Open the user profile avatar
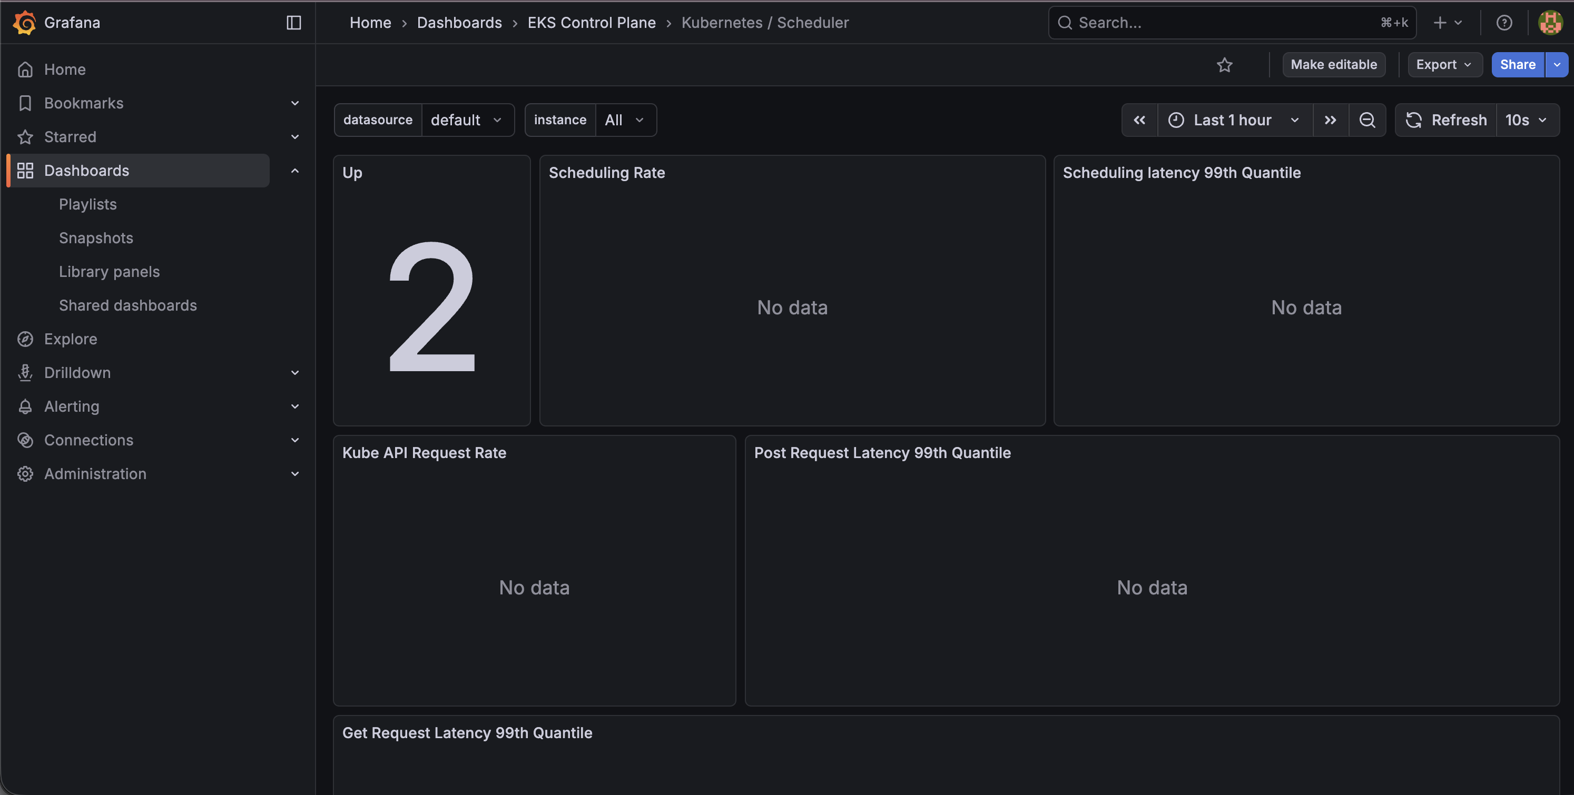This screenshot has height=795, width=1574. (x=1550, y=23)
